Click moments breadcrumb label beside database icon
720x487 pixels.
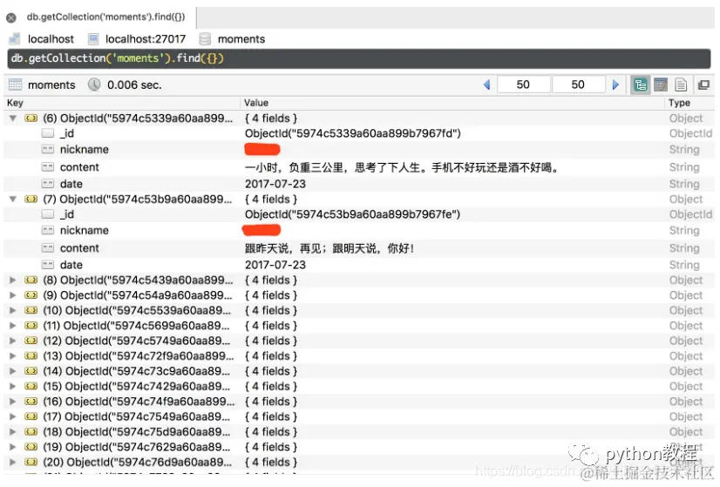tap(241, 39)
